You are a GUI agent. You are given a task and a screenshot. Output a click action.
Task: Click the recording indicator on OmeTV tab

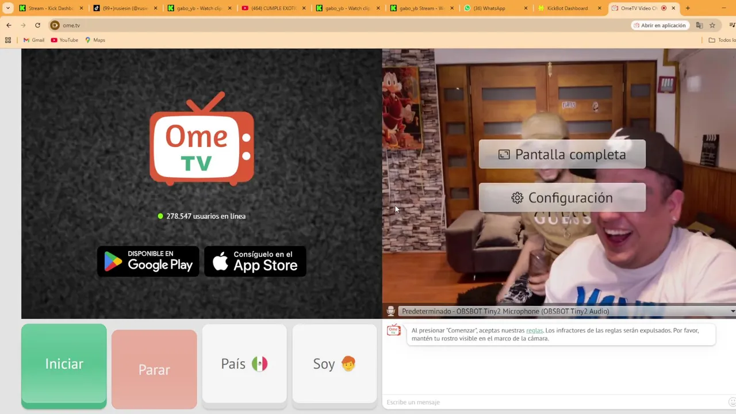664,8
